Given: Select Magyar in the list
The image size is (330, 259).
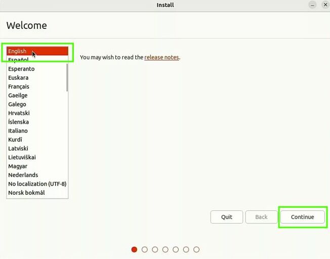Looking at the screenshot, I should [37, 166].
